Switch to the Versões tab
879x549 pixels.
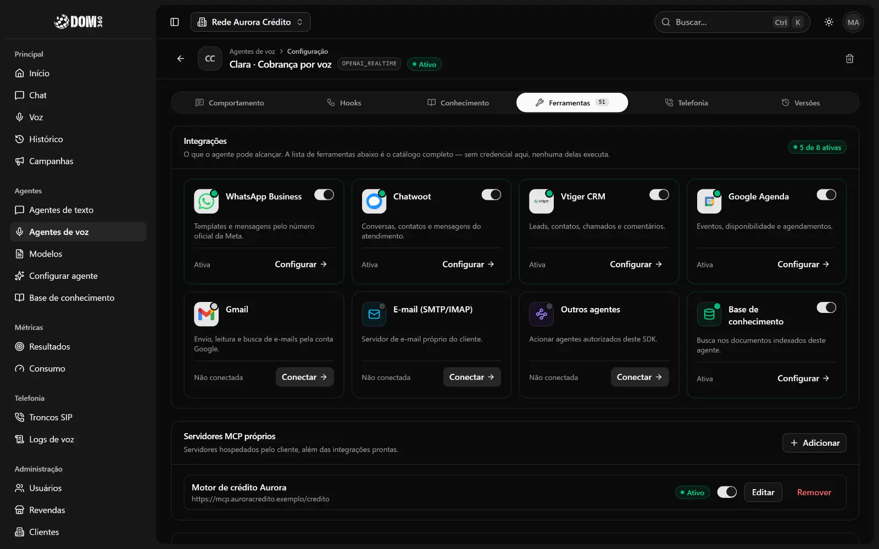(x=800, y=103)
